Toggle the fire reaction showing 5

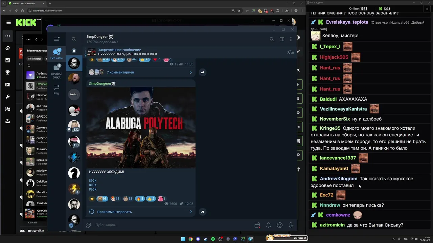140,199
